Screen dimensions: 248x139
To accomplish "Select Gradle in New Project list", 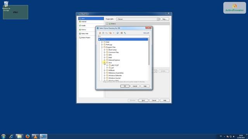I will coord(91,25).
